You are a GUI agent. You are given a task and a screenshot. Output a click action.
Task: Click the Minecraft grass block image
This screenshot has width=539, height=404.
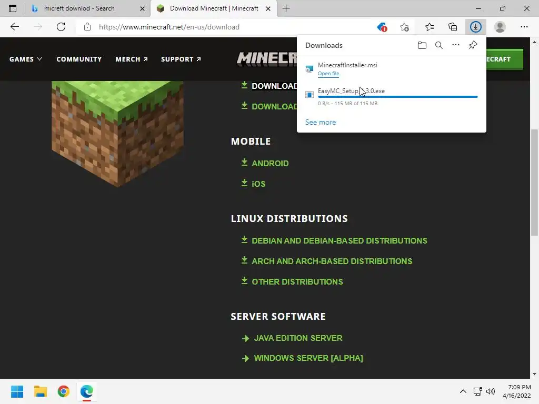117,134
